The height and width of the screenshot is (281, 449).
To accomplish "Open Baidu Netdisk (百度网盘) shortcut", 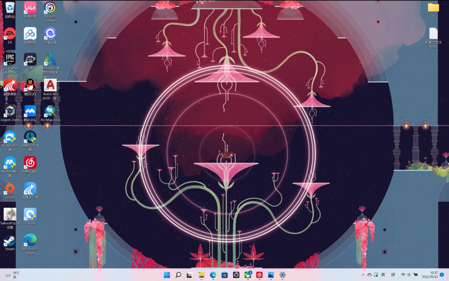I will pyautogui.click(x=30, y=35).
